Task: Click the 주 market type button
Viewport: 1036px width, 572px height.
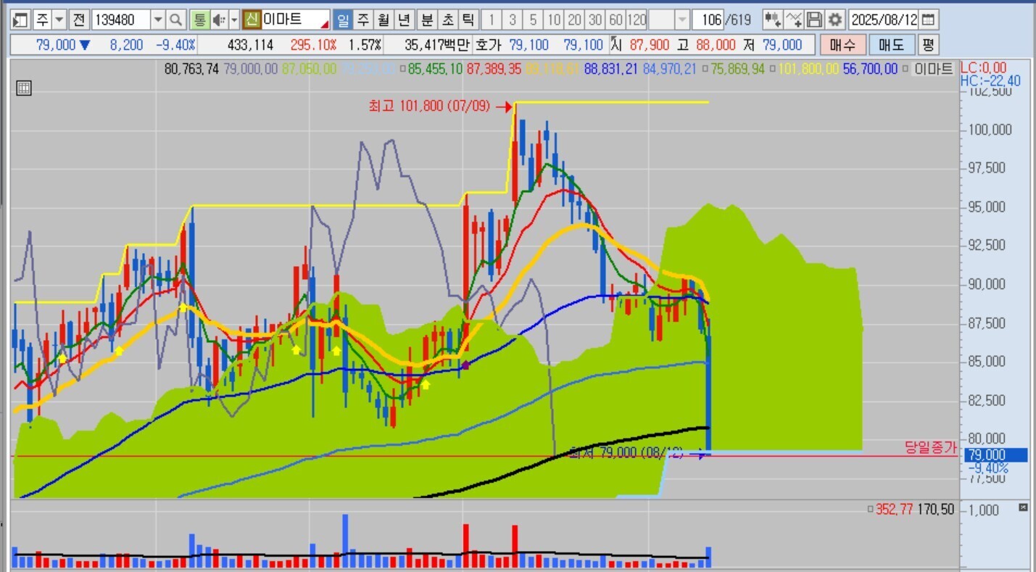Action: pyautogui.click(x=42, y=20)
